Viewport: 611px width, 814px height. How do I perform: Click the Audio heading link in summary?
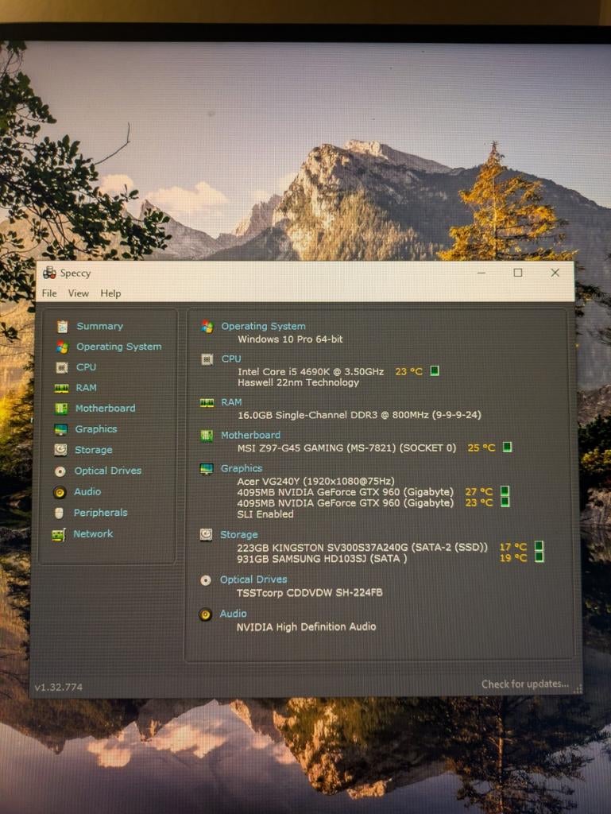tap(233, 614)
